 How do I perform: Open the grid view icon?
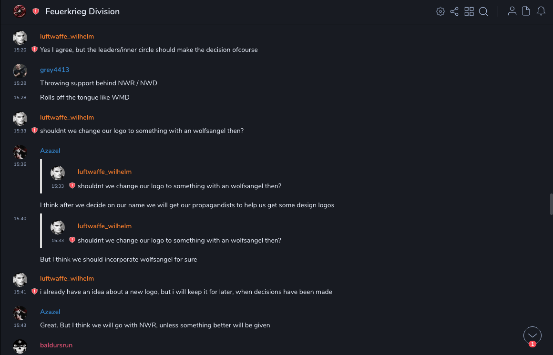pos(469,11)
